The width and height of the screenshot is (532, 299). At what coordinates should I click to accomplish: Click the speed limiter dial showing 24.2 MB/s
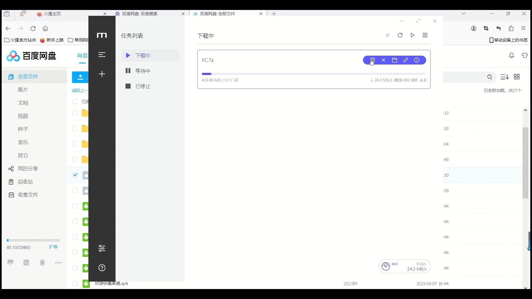pos(385,266)
